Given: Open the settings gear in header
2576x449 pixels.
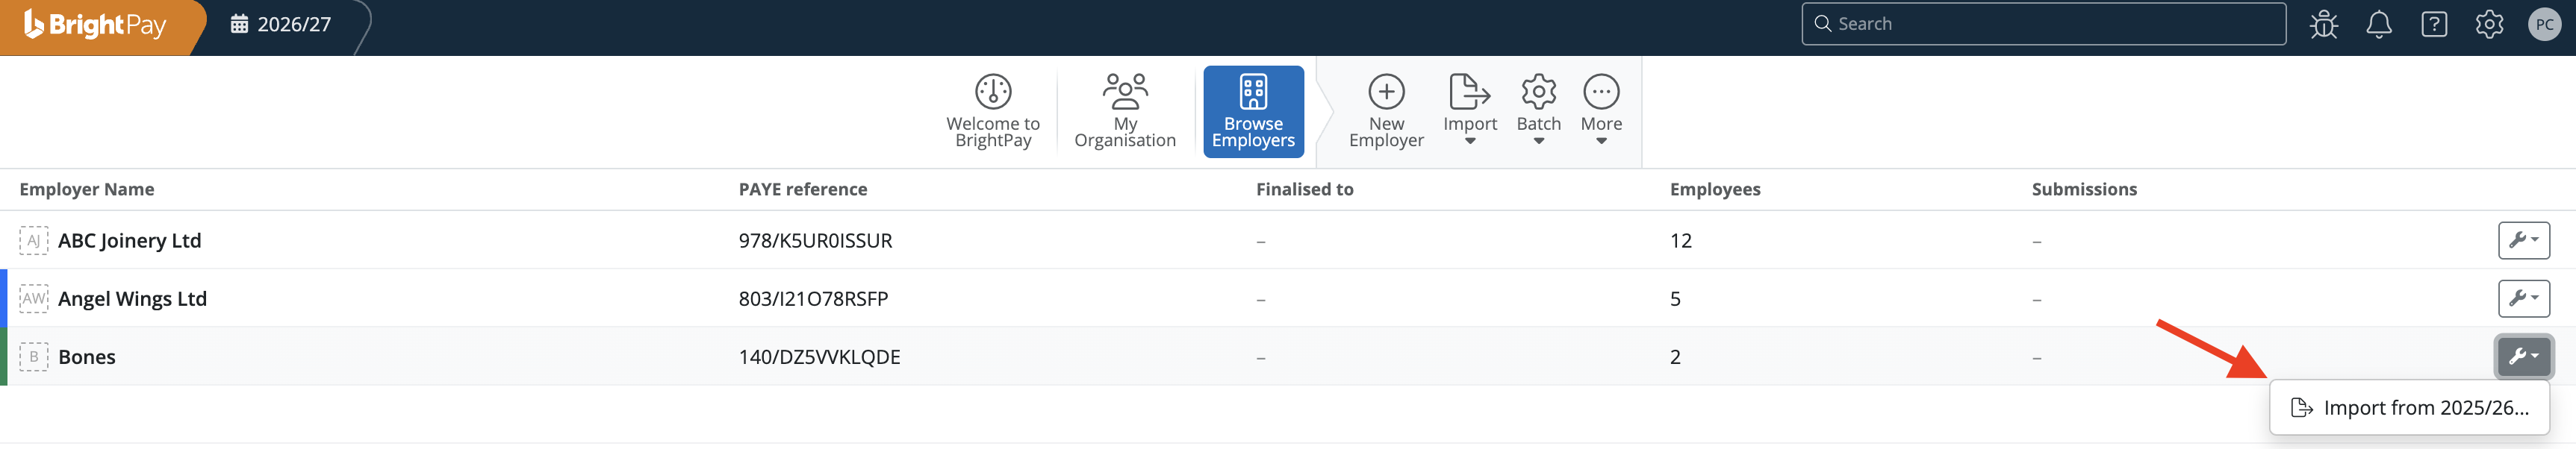Looking at the screenshot, I should (2488, 24).
